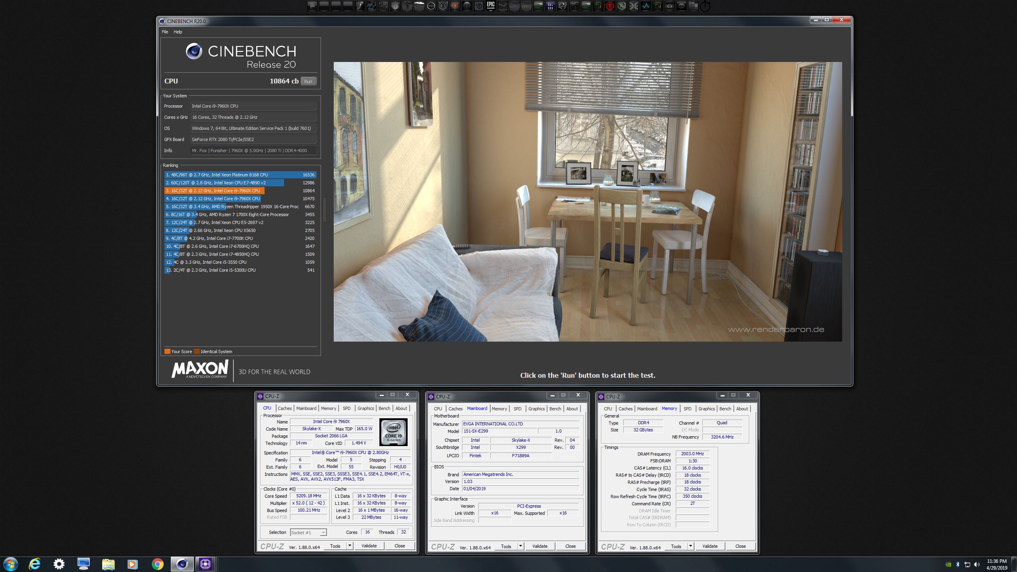1017x572 pixels.
Task: Click the red T icon in dock
Action: click(x=609, y=6)
